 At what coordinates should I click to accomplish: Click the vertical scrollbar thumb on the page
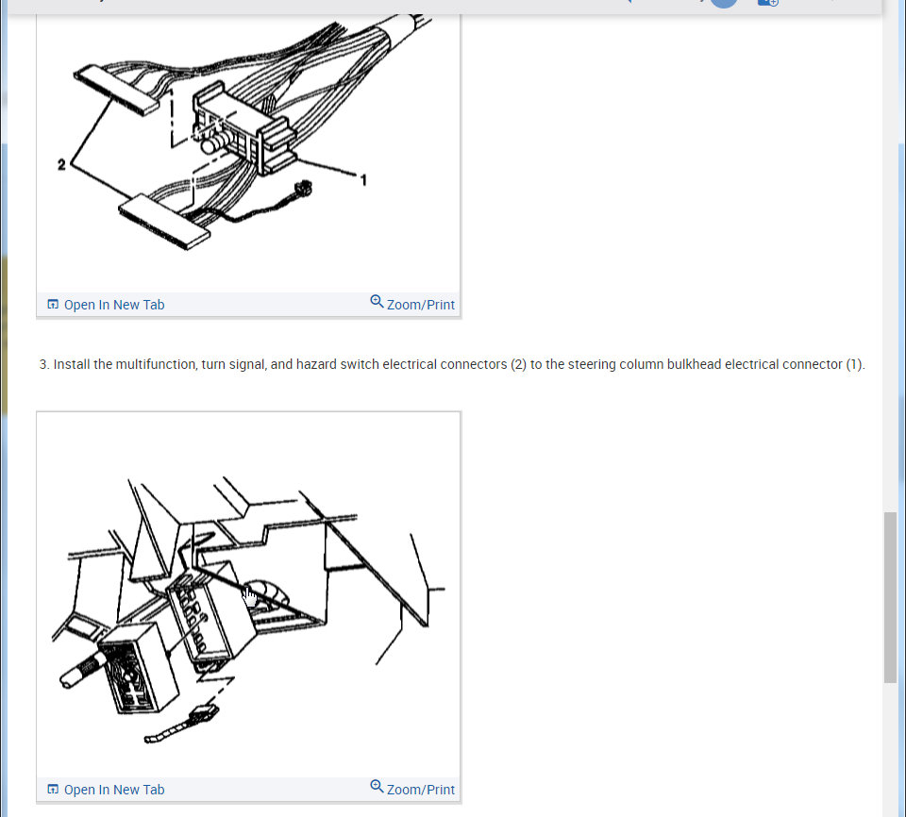tap(890, 597)
